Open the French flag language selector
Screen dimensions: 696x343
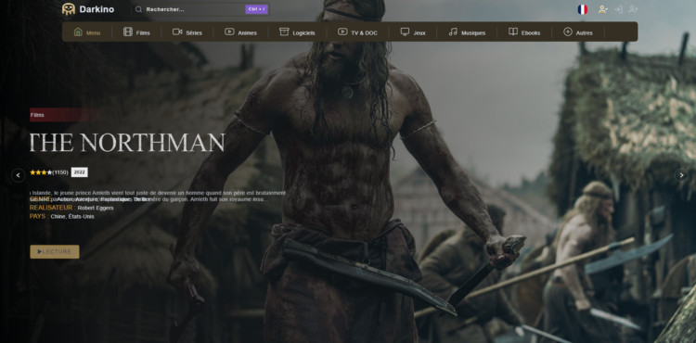click(583, 9)
